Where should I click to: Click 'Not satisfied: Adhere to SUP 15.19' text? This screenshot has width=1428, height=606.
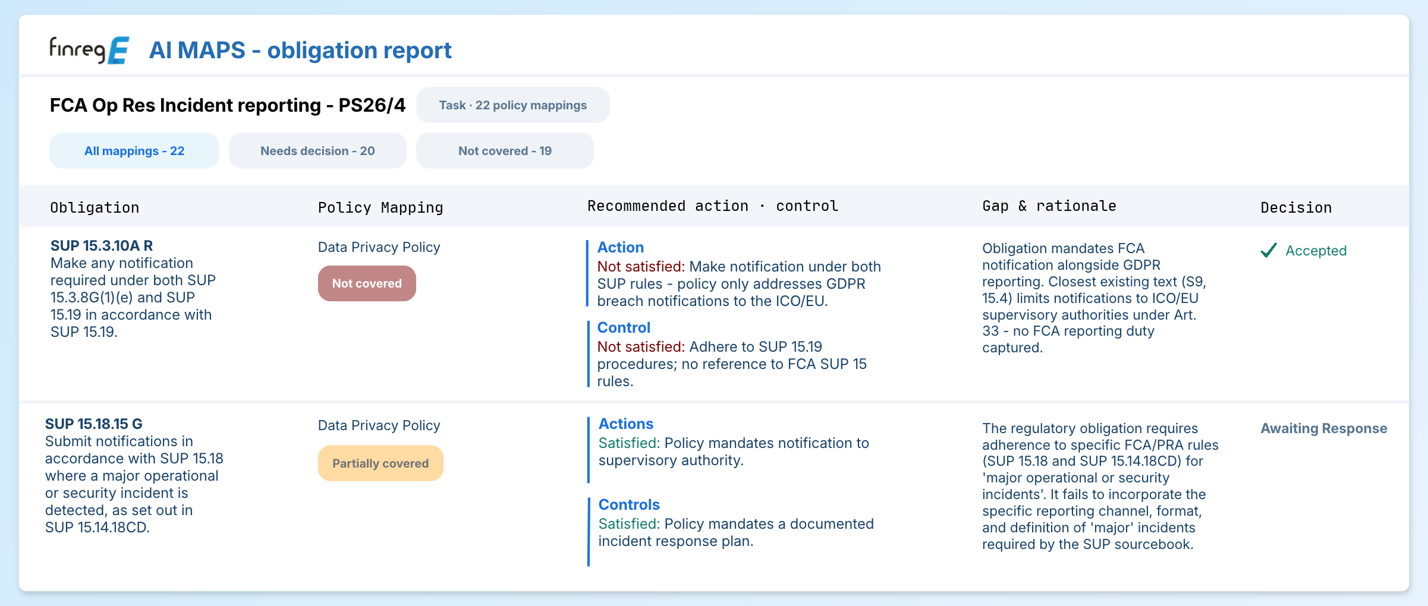709,347
